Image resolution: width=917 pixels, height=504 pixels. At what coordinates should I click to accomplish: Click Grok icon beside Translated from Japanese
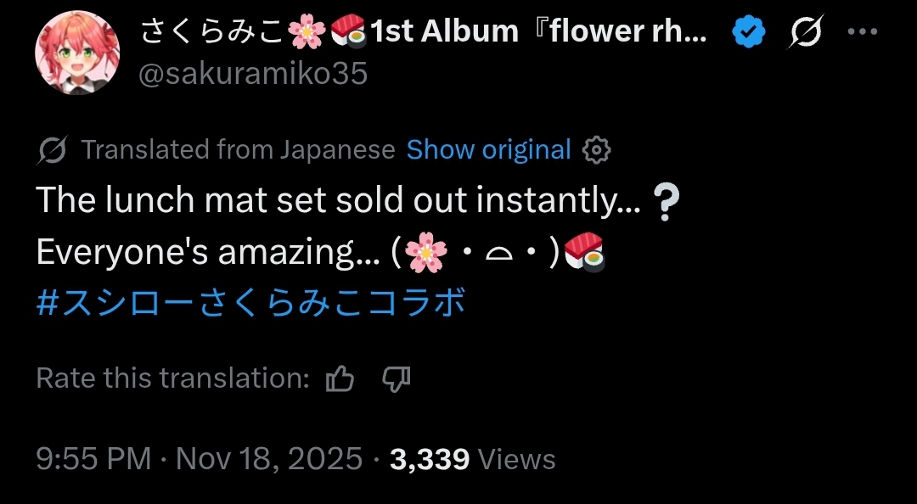tap(53, 150)
